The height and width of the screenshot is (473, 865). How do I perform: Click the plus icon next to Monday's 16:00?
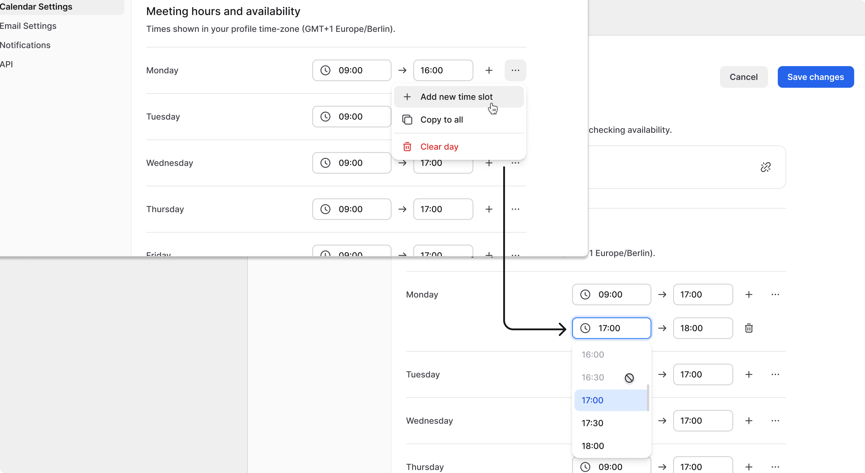(489, 70)
